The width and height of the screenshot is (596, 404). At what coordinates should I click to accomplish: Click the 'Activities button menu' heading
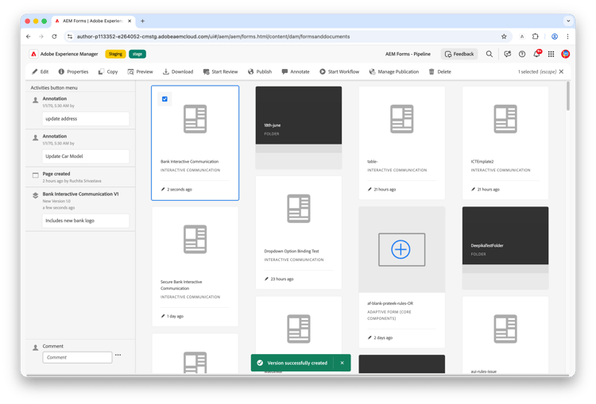coord(54,88)
